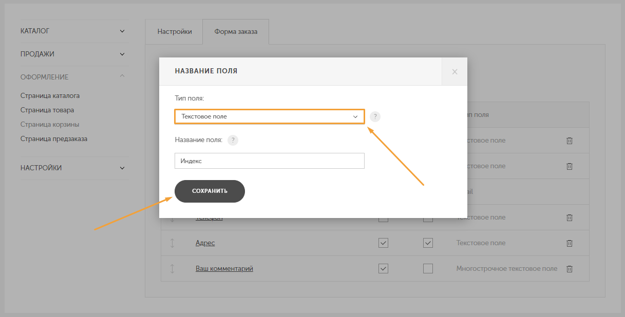The width and height of the screenshot is (625, 317).
Task: Open the Текстовое поле type dropdown
Action: tap(270, 116)
